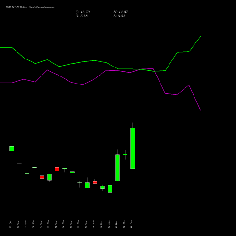Image resolution: width=236 pixels, height=236 pixels.
Task: Select the 20 Nov date label
Action: click(x=48, y=225)
